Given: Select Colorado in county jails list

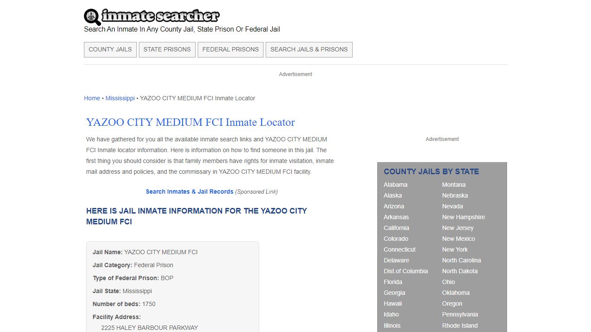Looking at the screenshot, I should tap(396, 239).
